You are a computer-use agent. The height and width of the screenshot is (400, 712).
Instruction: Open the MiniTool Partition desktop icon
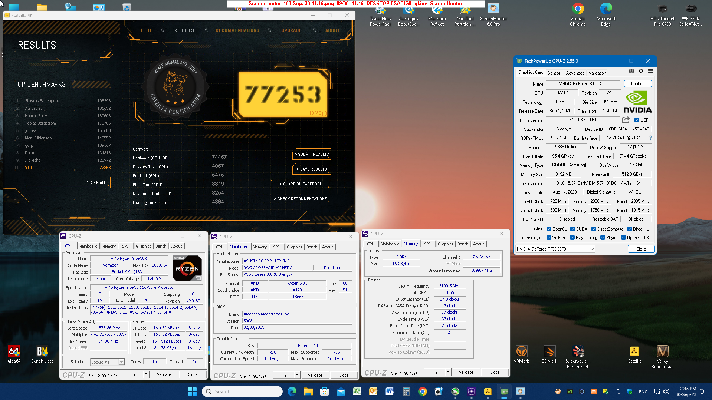point(465,15)
